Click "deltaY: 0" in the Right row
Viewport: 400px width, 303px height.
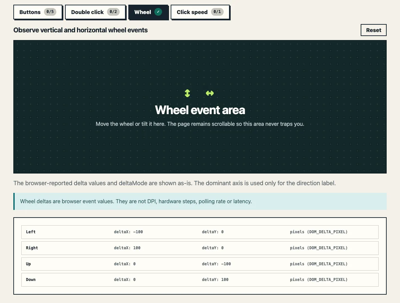coord(213,248)
